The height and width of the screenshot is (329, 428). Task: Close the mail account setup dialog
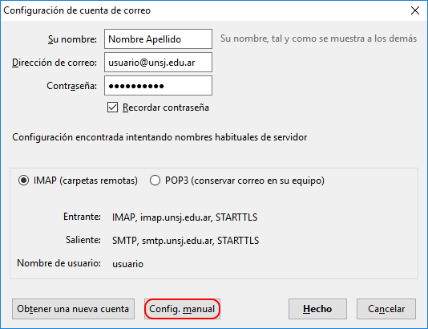(x=415, y=10)
